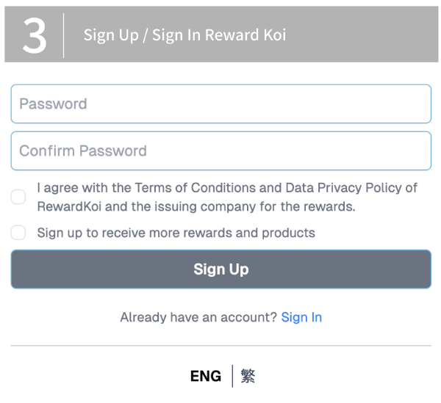Enable the receive more rewards checkbox
Image resolution: width=441 pixels, height=403 pixels.
click(18, 233)
